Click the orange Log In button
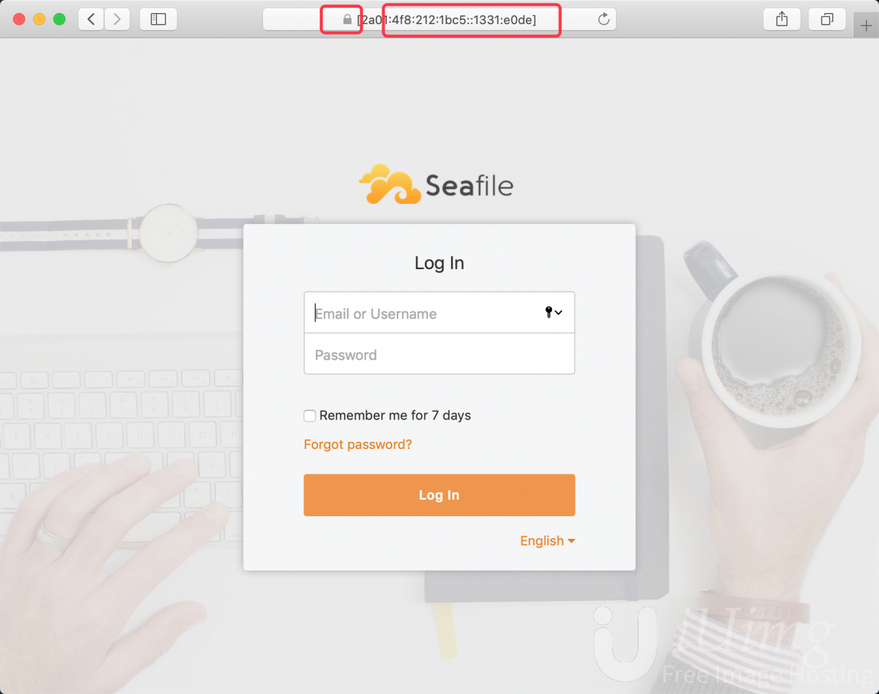879x694 pixels. point(439,495)
